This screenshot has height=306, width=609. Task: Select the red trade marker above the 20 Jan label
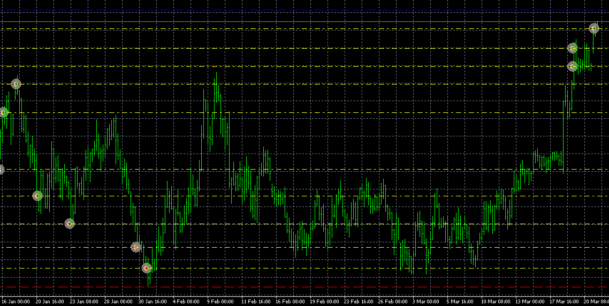click(x=37, y=196)
